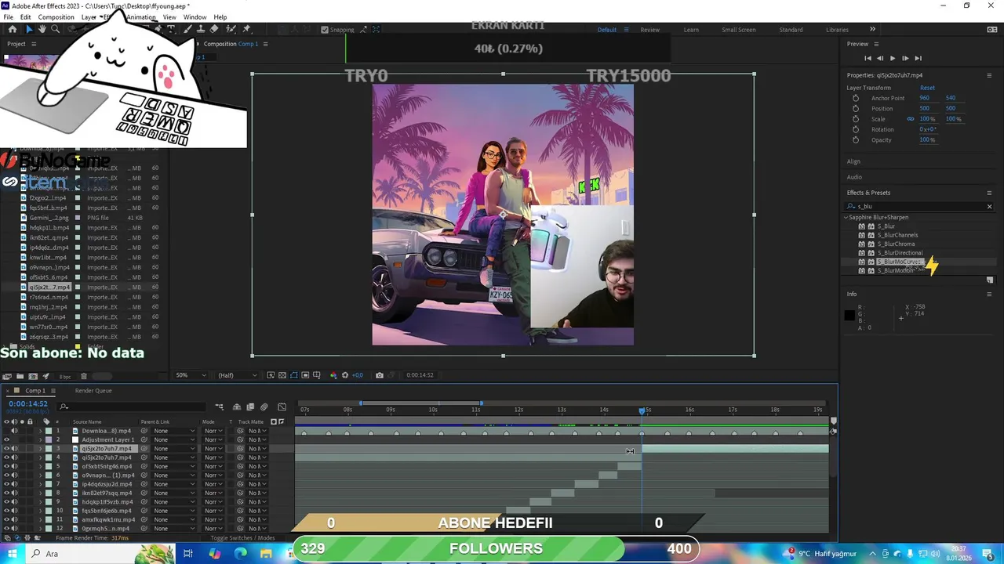Enable Motion Blur icon in timeline
Image resolution: width=1004 pixels, height=564 pixels.
pos(264,407)
